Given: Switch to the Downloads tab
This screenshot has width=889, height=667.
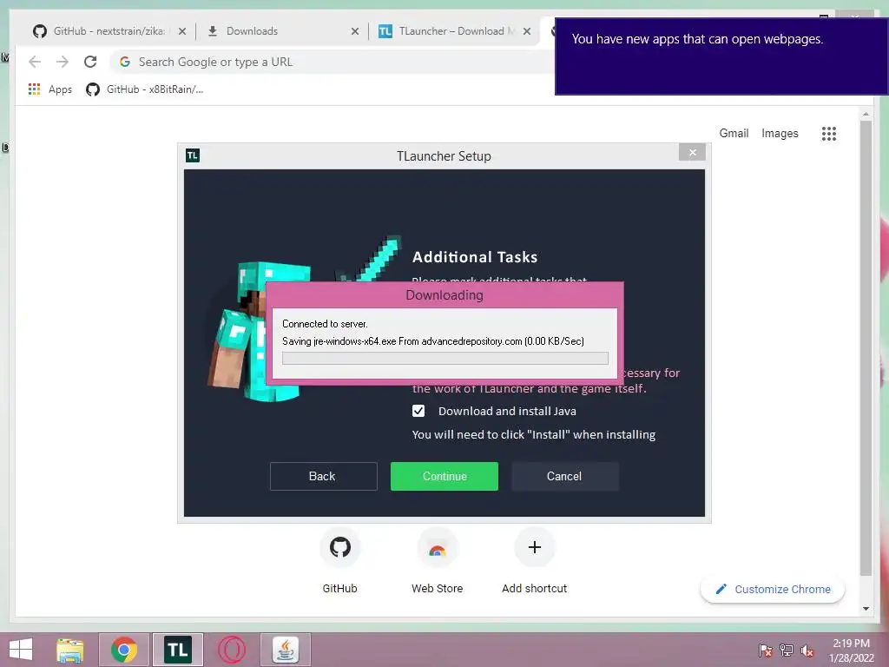Looking at the screenshot, I should pos(253,31).
